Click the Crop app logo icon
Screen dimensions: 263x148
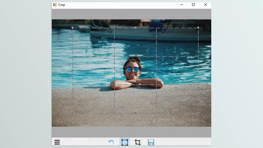click(x=55, y=5)
